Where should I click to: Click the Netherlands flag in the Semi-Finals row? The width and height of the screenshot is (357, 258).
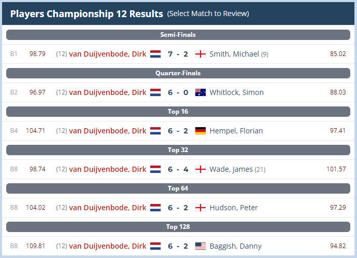click(155, 54)
